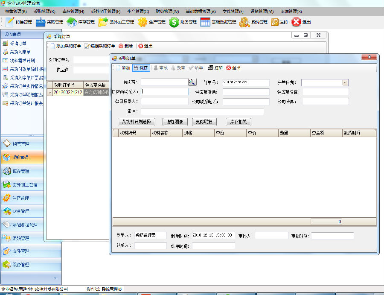Select order row 201203221212 in background table
Screen dimensions: 384x295
coord(68,92)
